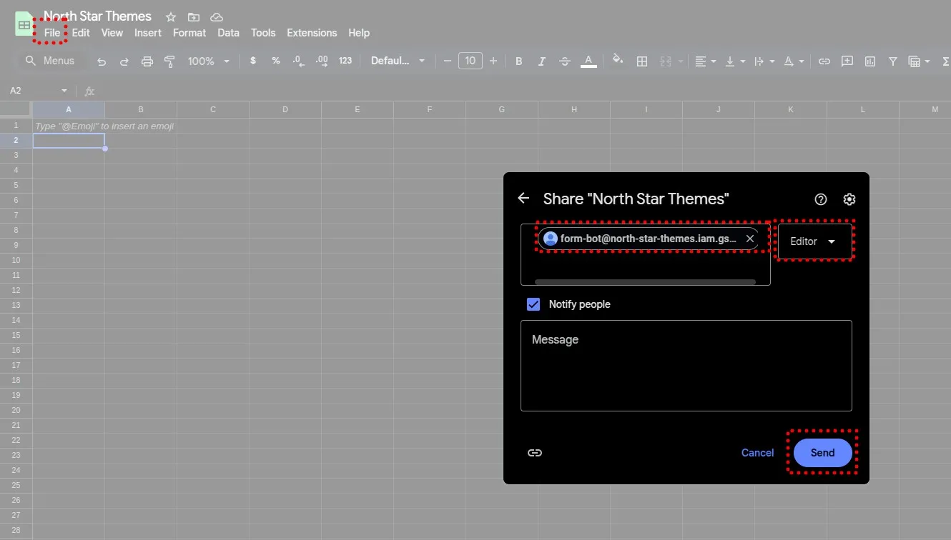
Task: Increase font size with plus button
Action: 493,61
